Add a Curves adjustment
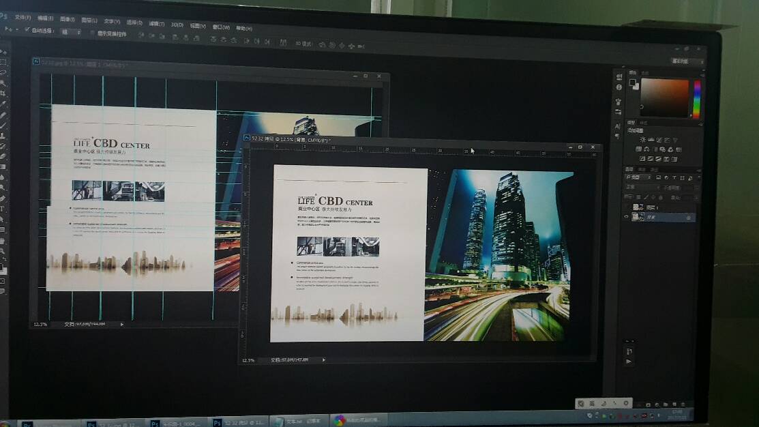759x427 pixels. [x=659, y=140]
